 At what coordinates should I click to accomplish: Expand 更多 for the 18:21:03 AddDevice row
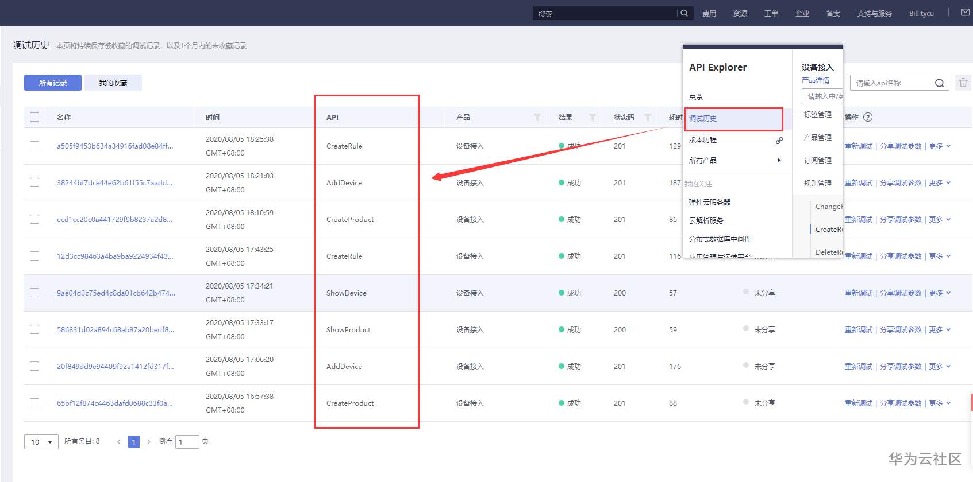940,183
